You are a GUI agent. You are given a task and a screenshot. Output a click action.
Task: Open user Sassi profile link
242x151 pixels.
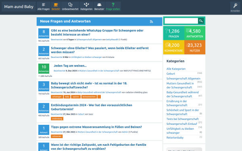tap(91, 114)
